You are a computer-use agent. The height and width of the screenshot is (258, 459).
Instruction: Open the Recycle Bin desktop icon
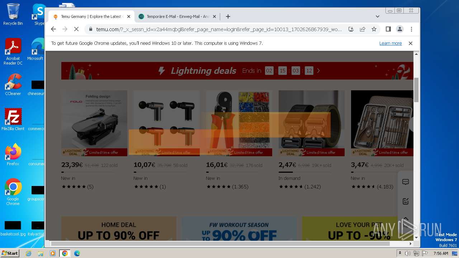13,14
